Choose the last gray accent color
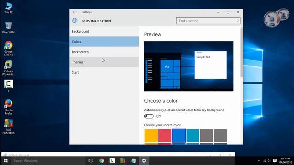 click(x=220, y=136)
